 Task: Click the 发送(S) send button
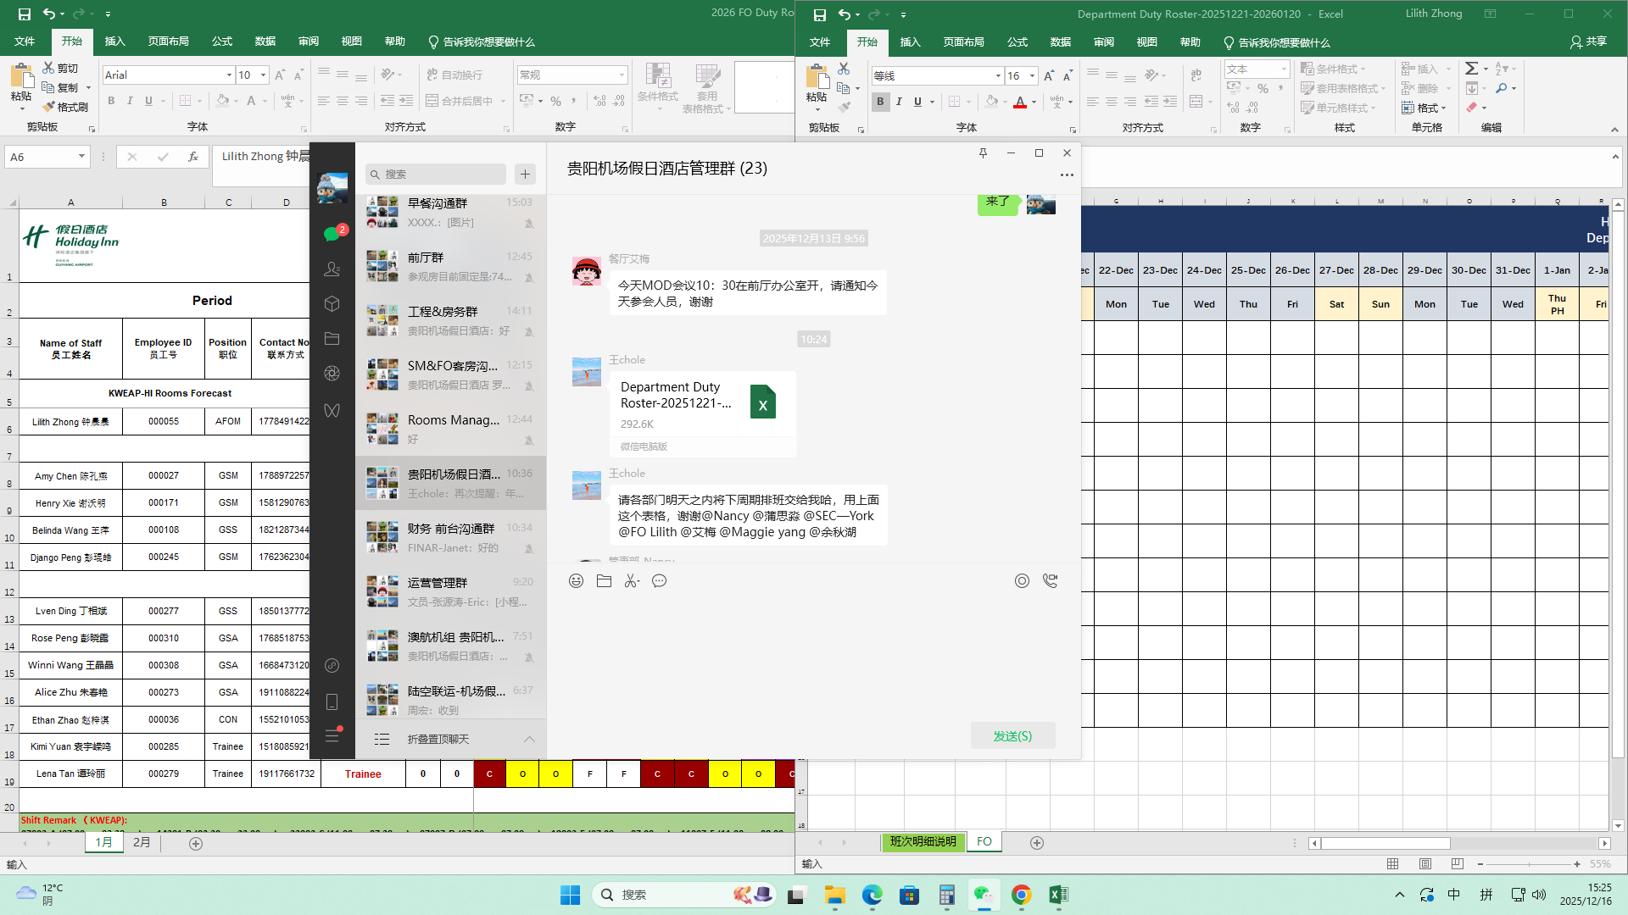tap(1012, 736)
